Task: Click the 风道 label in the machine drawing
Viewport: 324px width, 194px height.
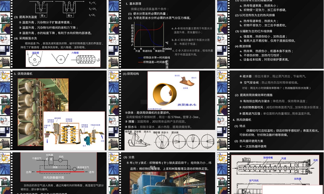Action: [x=284, y=158]
